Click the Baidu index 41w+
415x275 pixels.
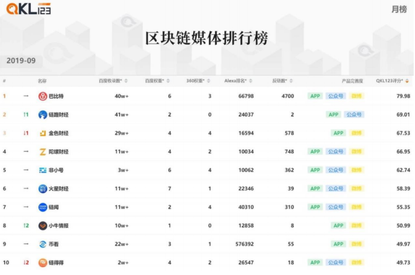pos(122,115)
